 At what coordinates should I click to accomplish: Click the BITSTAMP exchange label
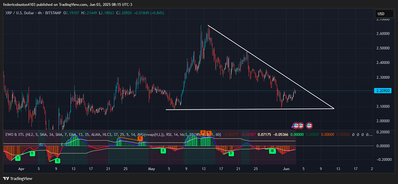pyautogui.click(x=53, y=13)
